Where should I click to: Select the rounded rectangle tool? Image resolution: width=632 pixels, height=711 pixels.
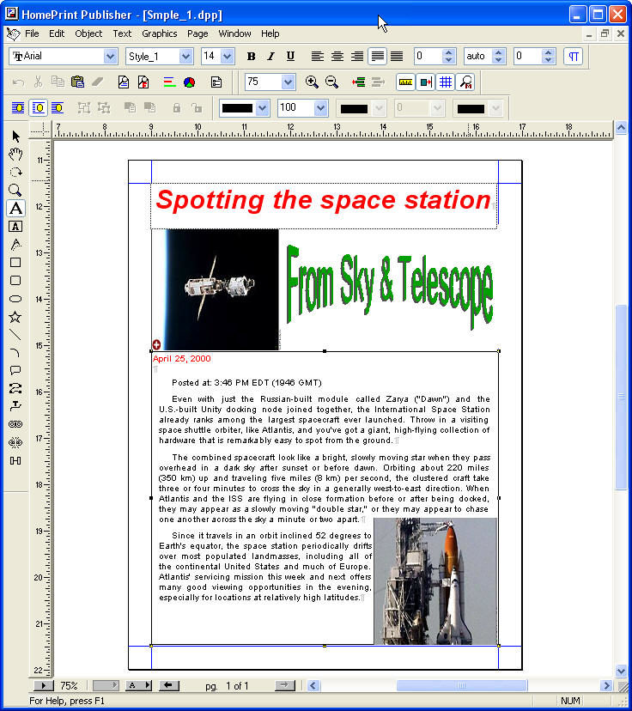click(15, 281)
